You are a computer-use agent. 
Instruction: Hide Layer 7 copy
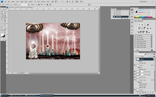135,77
